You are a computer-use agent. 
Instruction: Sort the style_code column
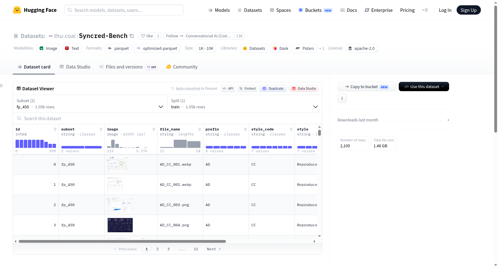tap(291, 129)
